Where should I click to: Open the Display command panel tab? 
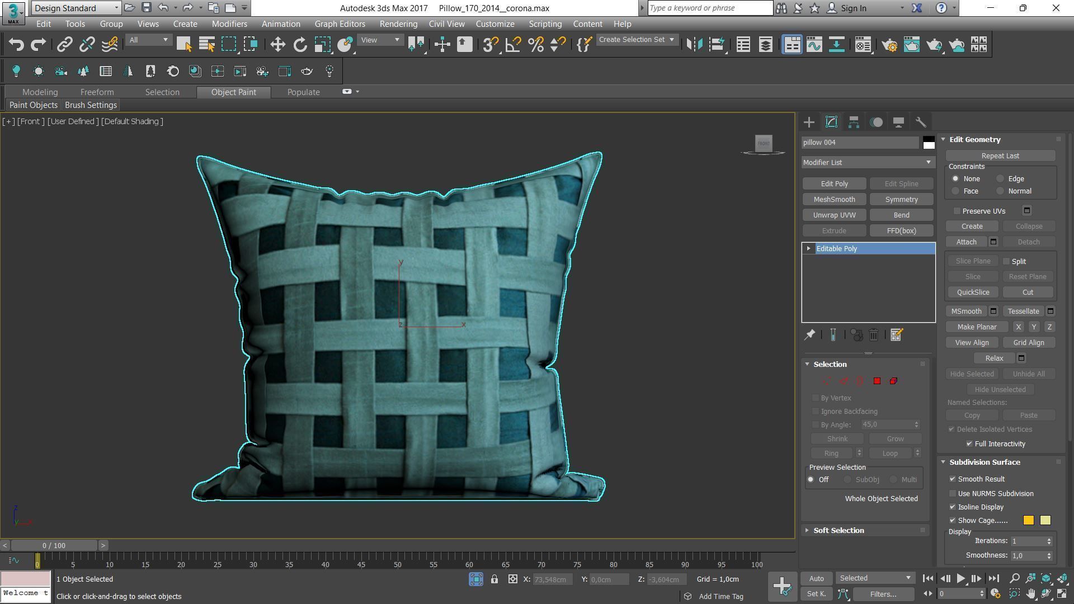pyautogui.click(x=898, y=122)
